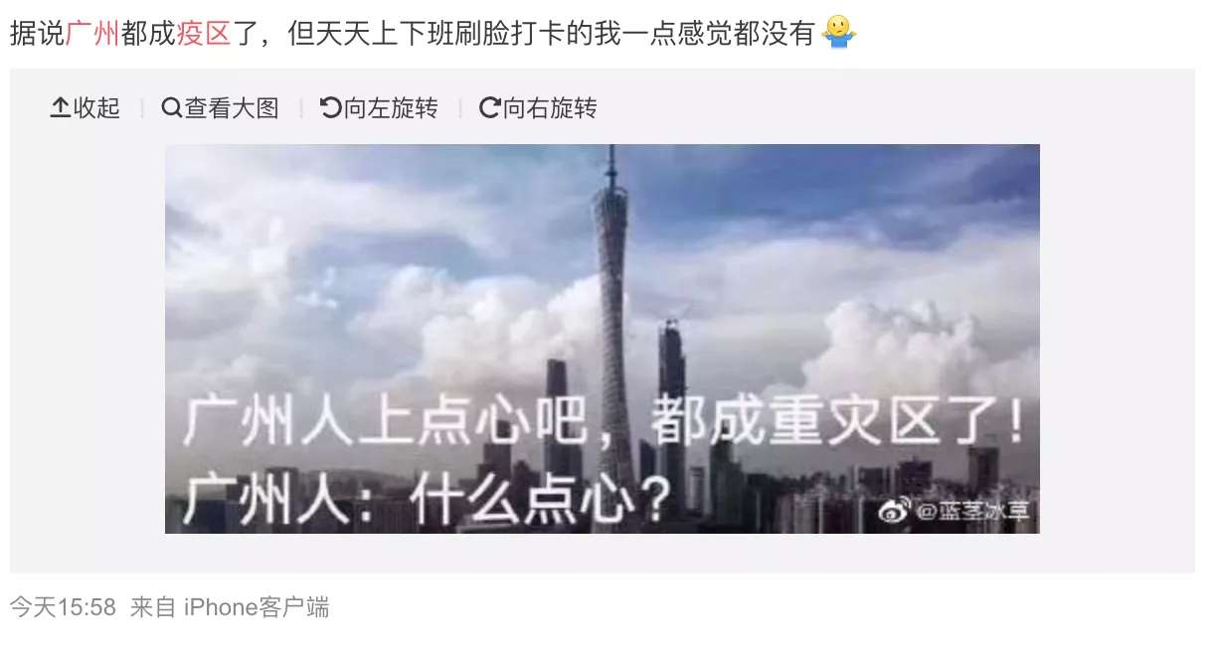Click the collapse arrow icon beside 收起
The width and height of the screenshot is (1223, 654).
tap(61, 108)
